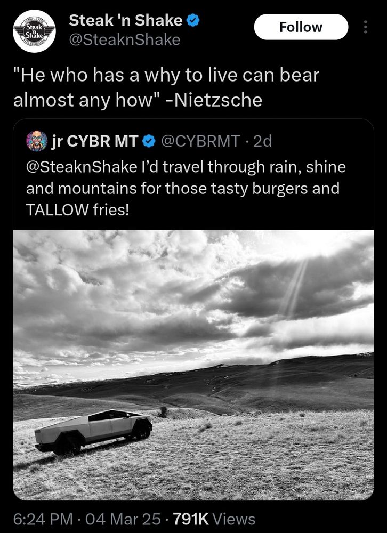Click the jr CYBR MT display name
Viewport: 387px width, 533px height.
click(96, 141)
